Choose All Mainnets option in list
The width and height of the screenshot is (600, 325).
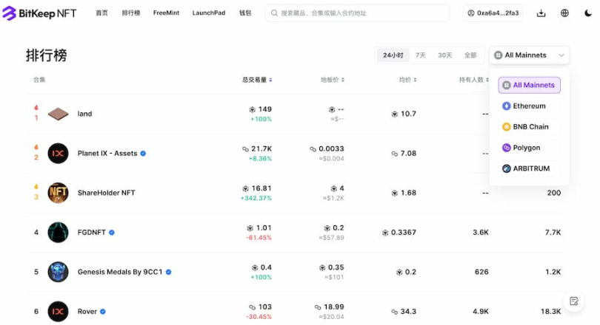point(529,85)
